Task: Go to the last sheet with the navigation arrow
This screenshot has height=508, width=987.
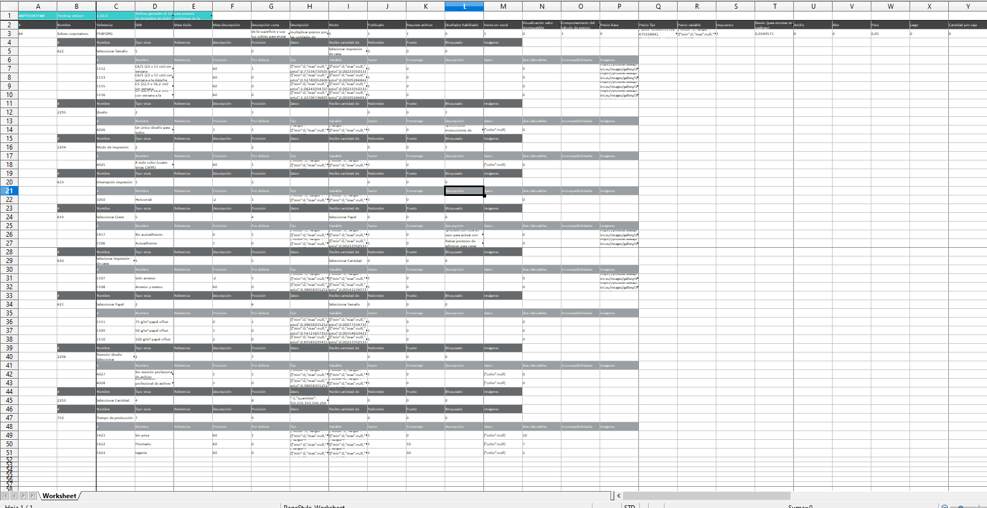Action: click(x=33, y=495)
